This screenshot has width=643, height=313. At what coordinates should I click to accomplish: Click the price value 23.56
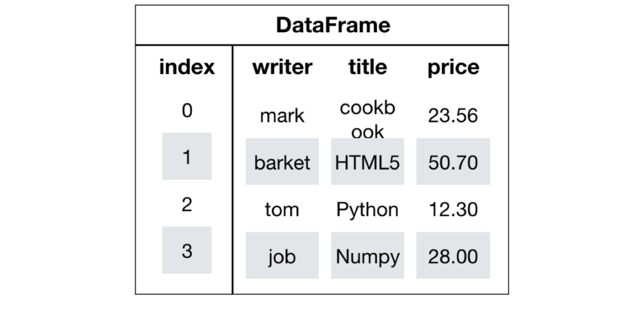453,116
